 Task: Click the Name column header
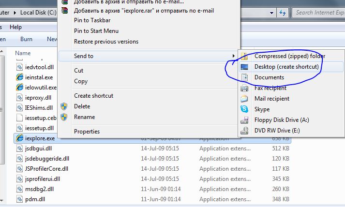pyautogui.click(x=23, y=53)
